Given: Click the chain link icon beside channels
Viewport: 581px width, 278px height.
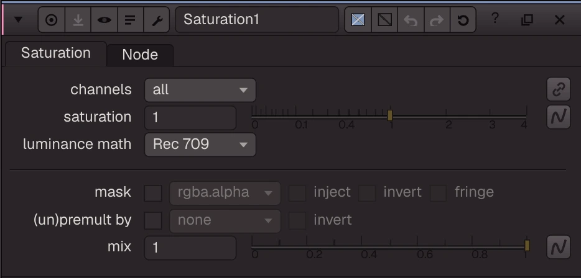Looking at the screenshot, I should (x=559, y=89).
